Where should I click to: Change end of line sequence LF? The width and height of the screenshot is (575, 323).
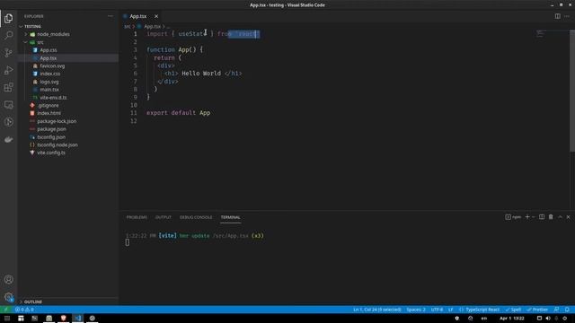coord(451,310)
